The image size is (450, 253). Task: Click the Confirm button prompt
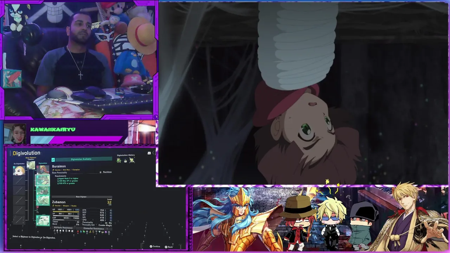pos(155,246)
